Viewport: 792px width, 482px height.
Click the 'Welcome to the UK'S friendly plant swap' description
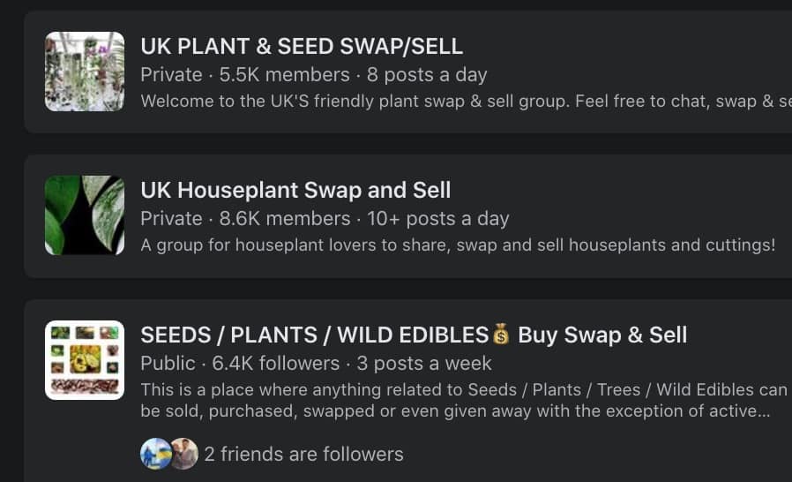[x=467, y=102]
